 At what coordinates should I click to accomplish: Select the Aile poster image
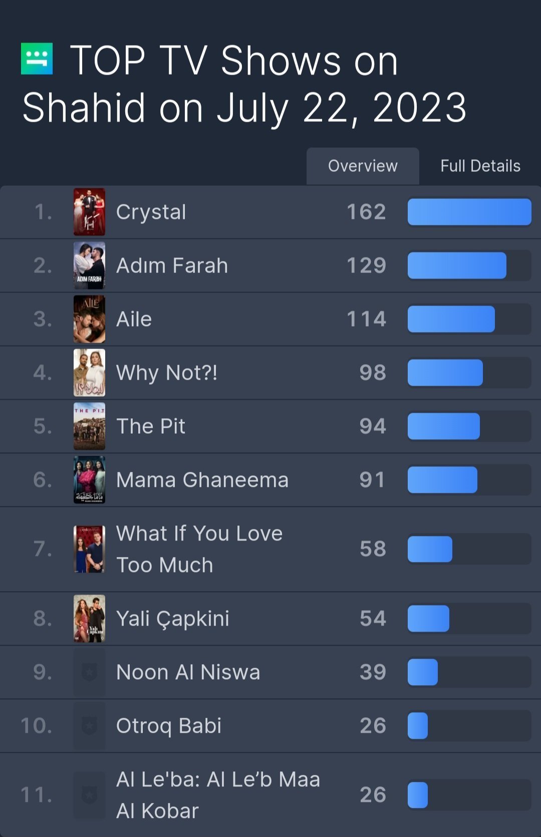coord(89,319)
